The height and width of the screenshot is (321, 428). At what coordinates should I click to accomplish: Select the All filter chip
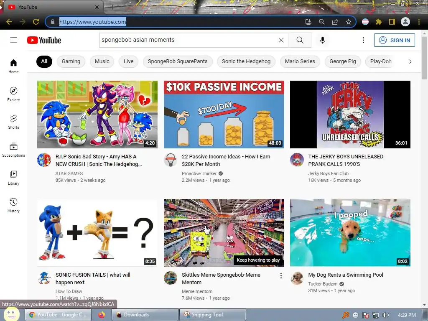(x=44, y=61)
